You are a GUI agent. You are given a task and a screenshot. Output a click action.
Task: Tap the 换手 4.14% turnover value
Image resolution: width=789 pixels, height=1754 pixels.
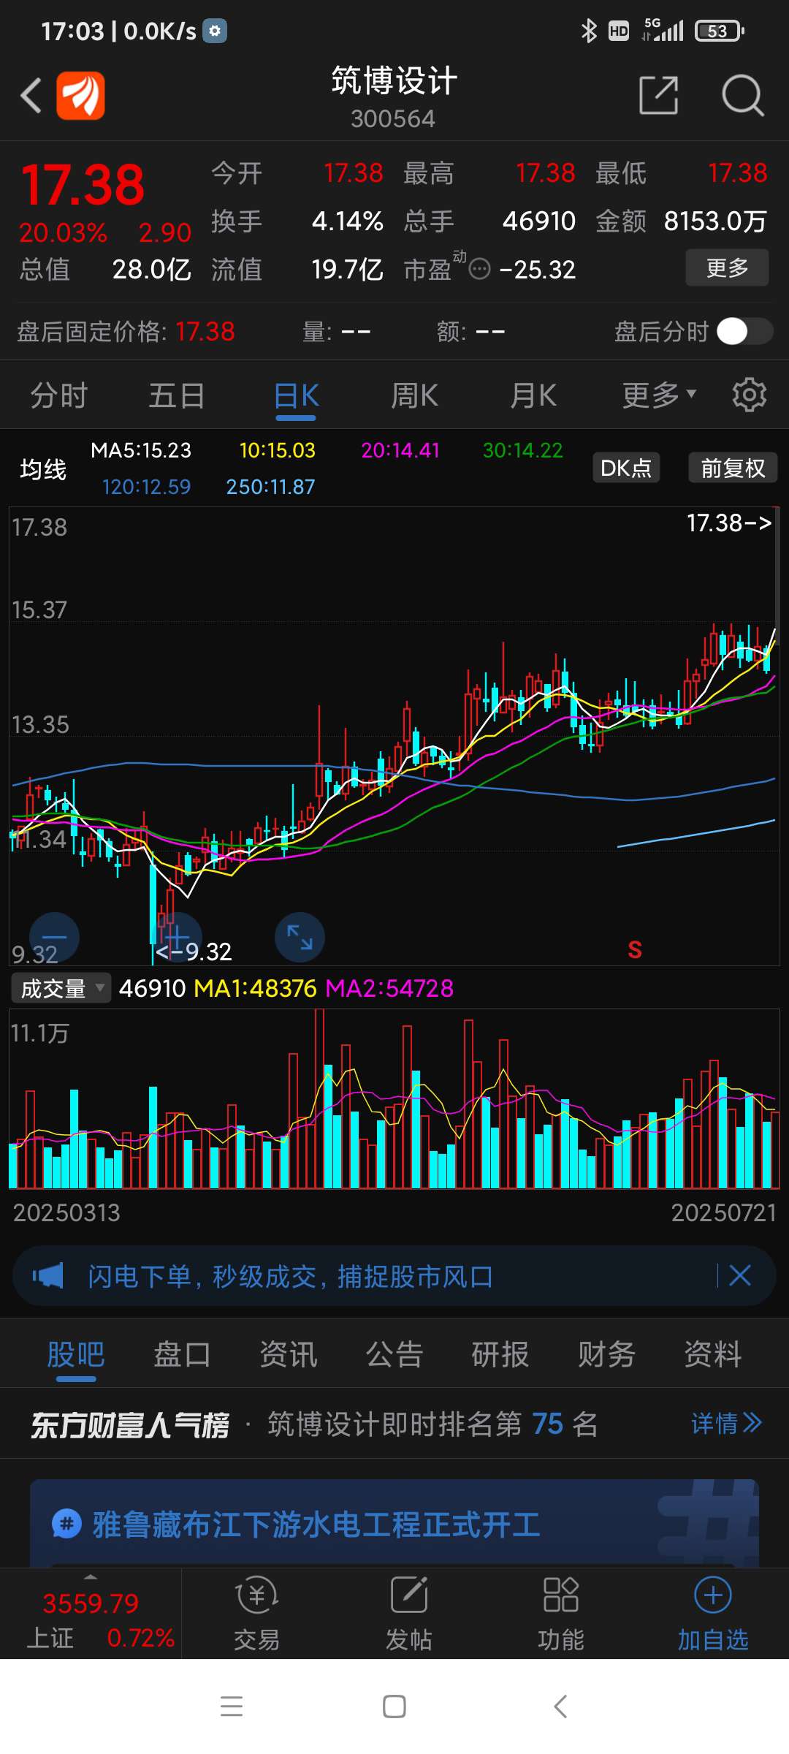(x=297, y=221)
